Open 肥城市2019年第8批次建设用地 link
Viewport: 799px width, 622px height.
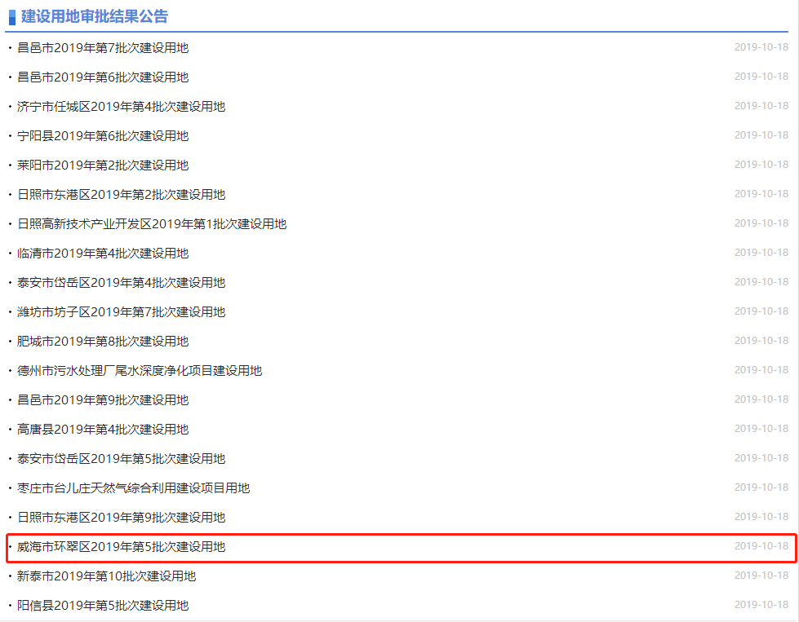[x=103, y=342]
